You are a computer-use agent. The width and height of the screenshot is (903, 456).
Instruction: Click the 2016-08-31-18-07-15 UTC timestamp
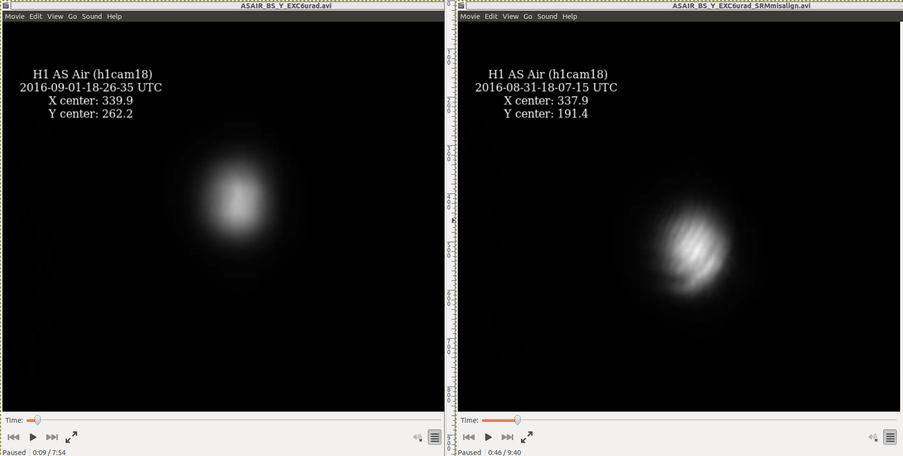point(546,87)
